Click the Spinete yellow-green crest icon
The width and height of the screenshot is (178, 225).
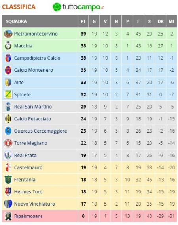[x=8, y=94]
